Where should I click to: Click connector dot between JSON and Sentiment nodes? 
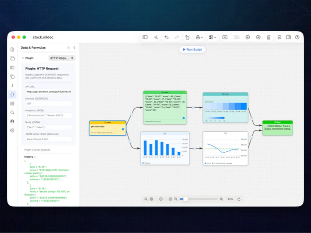[x=193, y=108]
